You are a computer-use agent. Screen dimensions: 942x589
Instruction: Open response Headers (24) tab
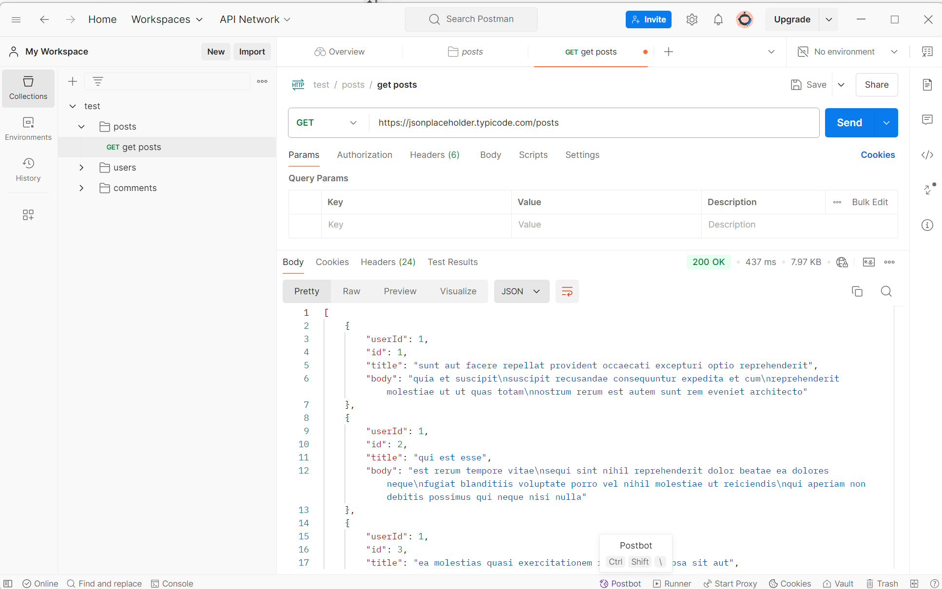coord(387,262)
